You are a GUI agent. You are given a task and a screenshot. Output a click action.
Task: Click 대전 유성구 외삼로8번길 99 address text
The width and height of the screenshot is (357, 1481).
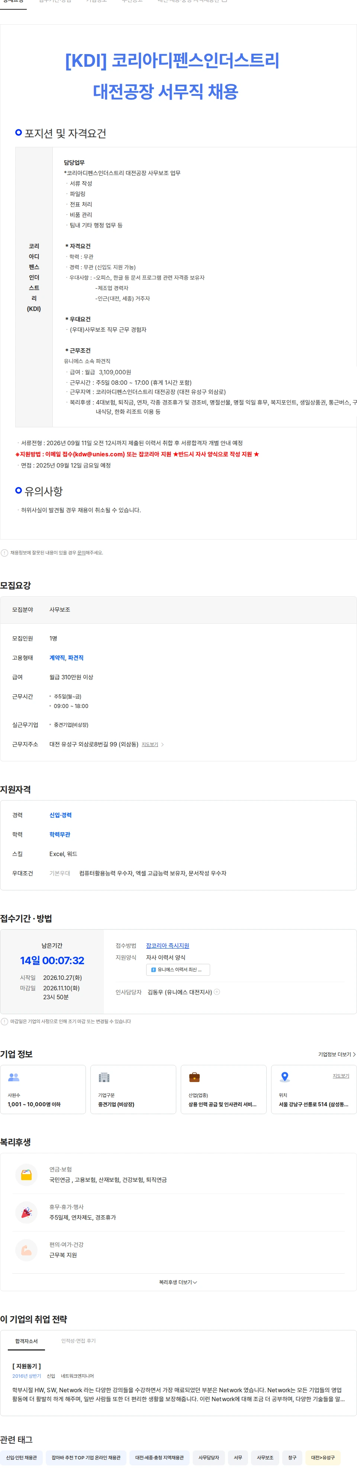93,744
